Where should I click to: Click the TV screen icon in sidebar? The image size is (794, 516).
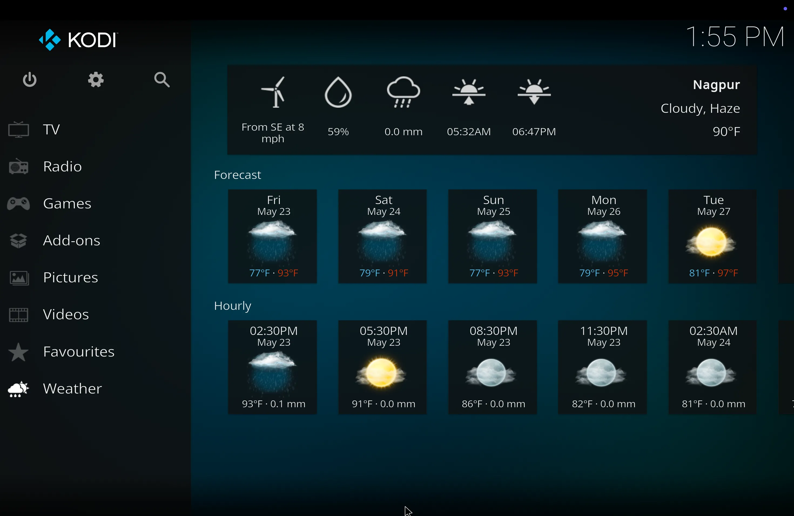(19, 129)
